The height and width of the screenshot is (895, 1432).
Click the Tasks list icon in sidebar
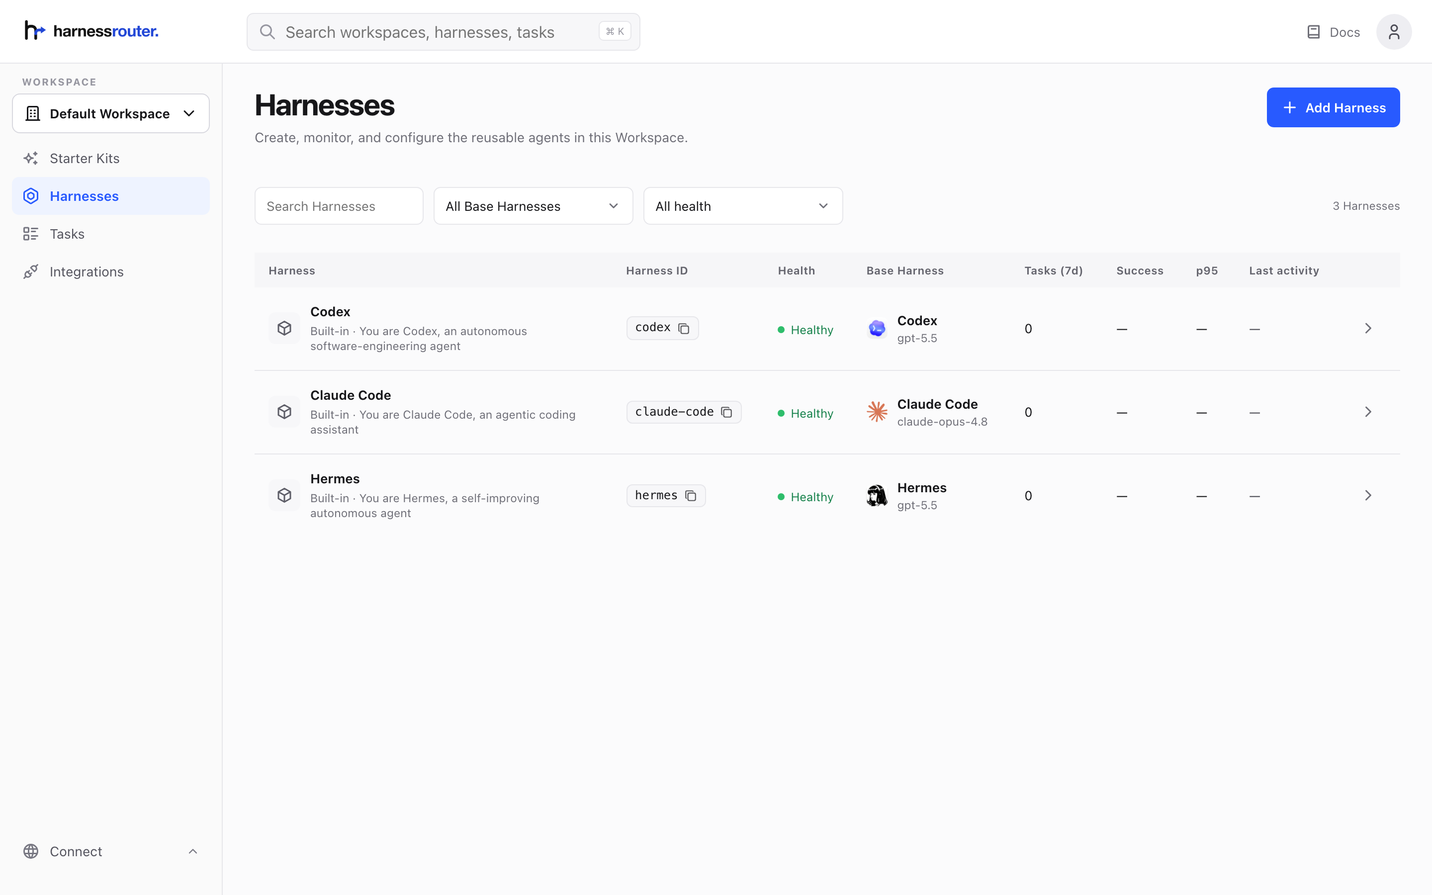pyautogui.click(x=31, y=234)
